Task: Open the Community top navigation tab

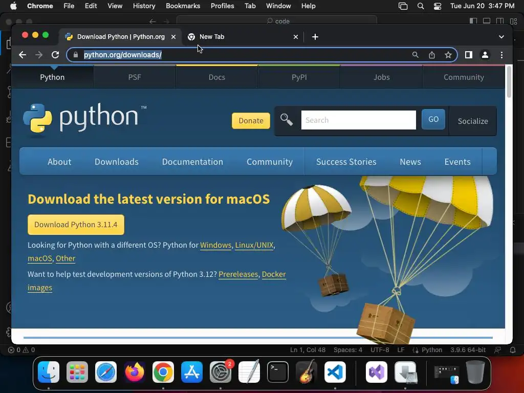Action: (x=464, y=77)
